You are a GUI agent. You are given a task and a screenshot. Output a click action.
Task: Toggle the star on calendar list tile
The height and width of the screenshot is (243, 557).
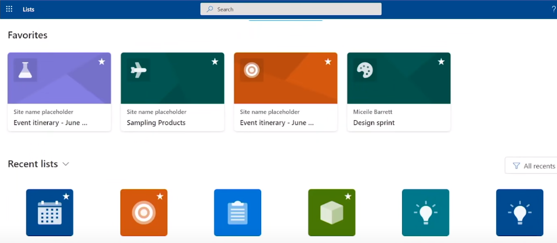click(x=66, y=196)
